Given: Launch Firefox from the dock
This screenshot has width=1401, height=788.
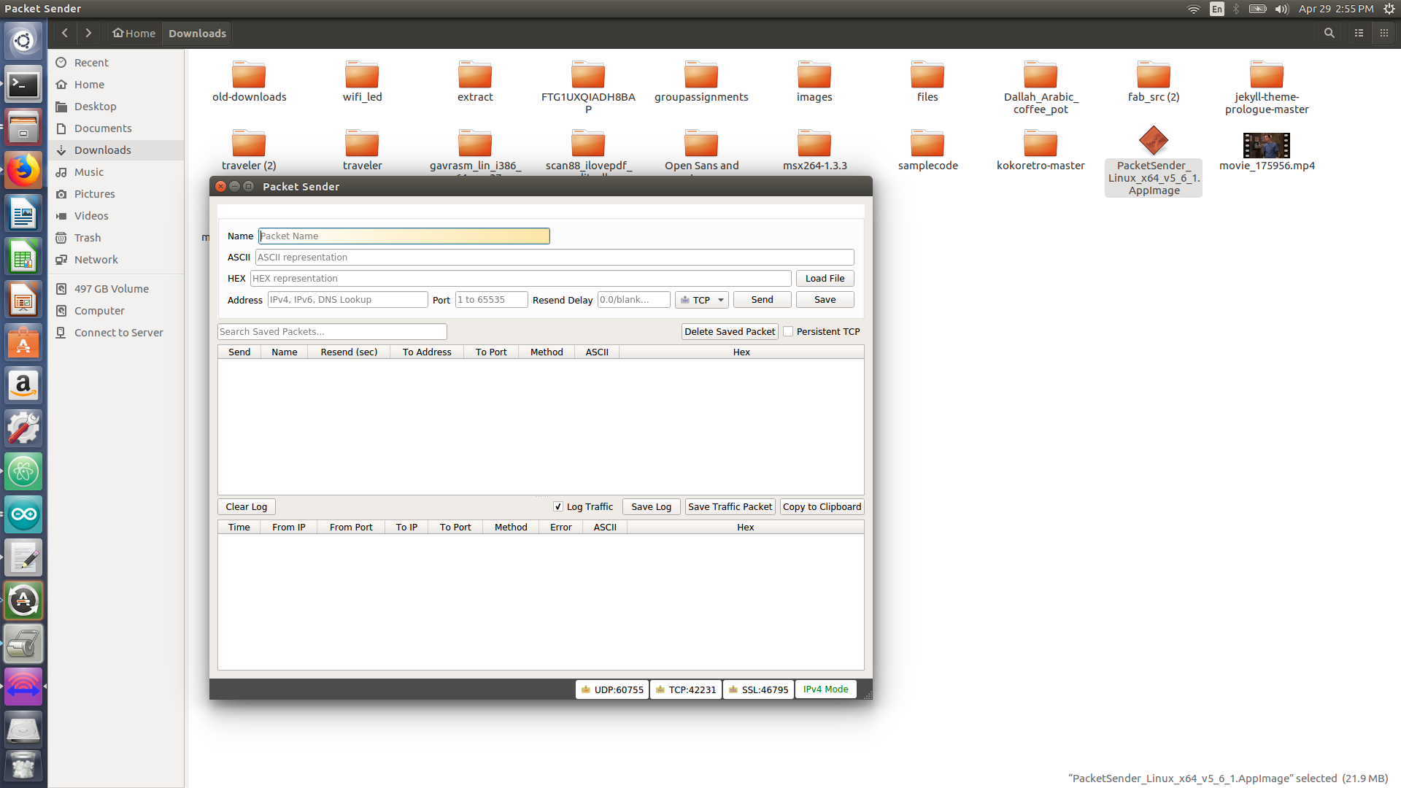Looking at the screenshot, I should (23, 171).
